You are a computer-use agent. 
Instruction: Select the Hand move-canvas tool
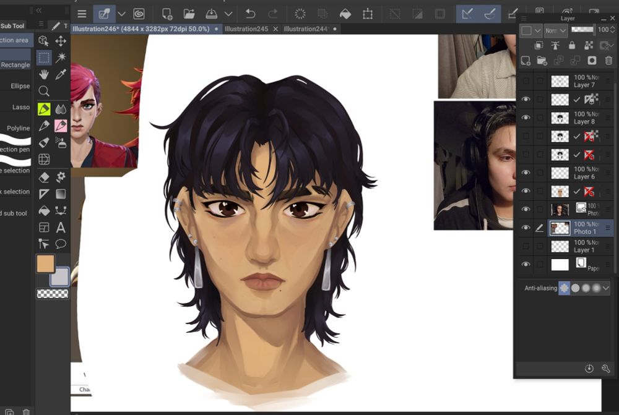[x=44, y=74]
